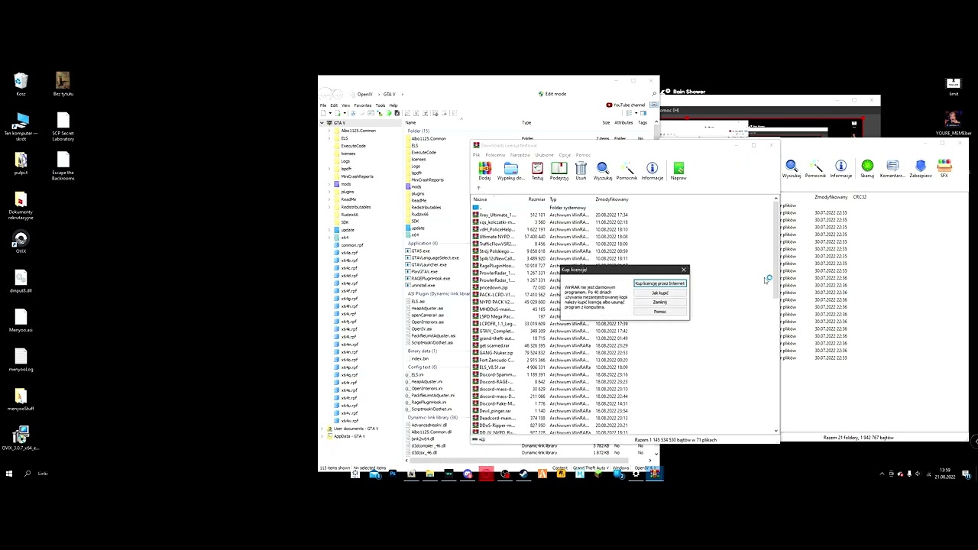The height and width of the screenshot is (550, 978).
Task: Toggle Edit mode in OpenIV
Action: (552, 94)
